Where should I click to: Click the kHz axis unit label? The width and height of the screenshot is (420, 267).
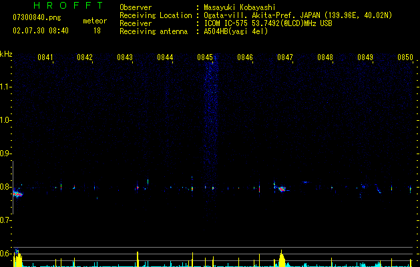(x=6, y=54)
